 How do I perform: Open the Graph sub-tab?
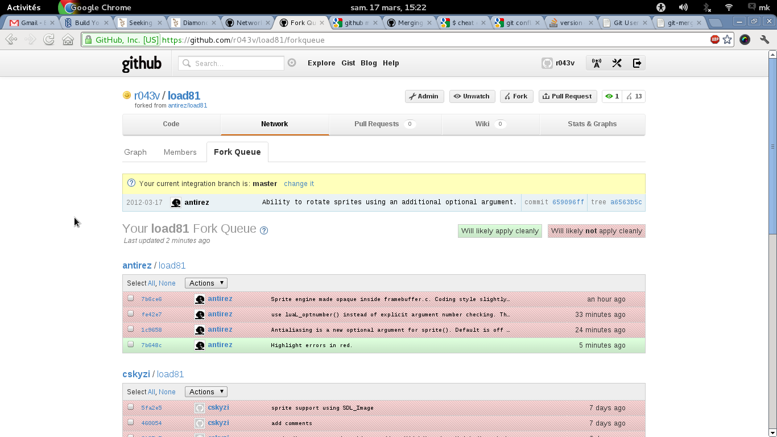(135, 152)
